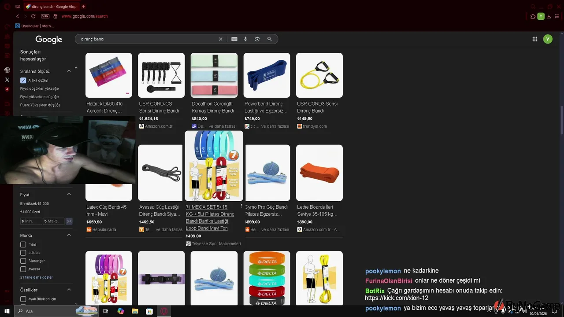The image size is (564, 317).
Task: Open more options for 7li MEGA SET
Action: [x=241, y=206]
